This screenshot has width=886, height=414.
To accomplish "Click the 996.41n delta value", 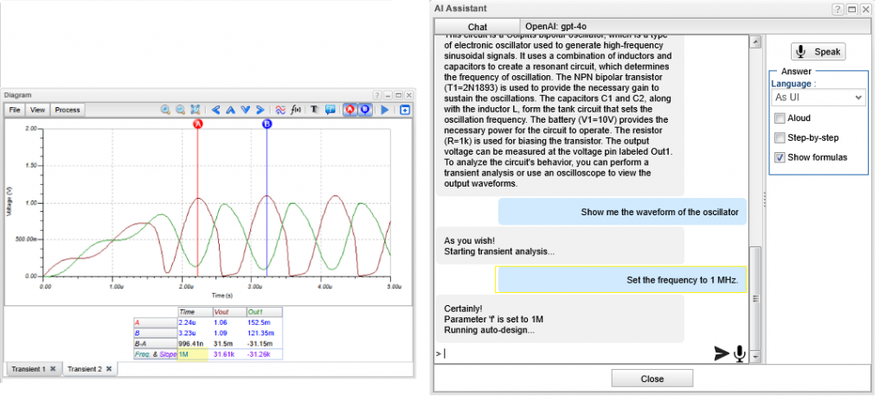I will [x=189, y=343].
